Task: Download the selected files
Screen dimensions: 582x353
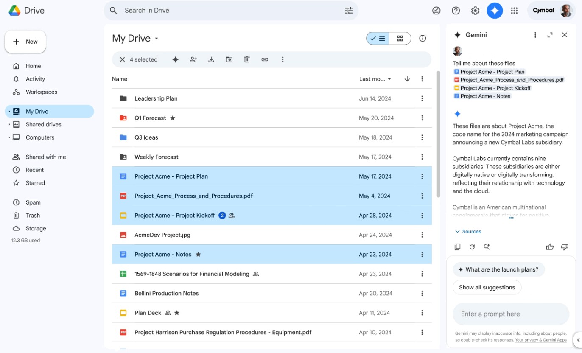Action: pos(211,59)
